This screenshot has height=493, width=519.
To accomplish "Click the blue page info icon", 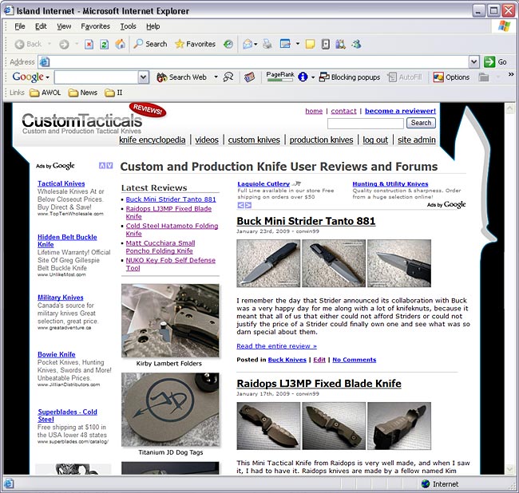I will click(303, 77).
